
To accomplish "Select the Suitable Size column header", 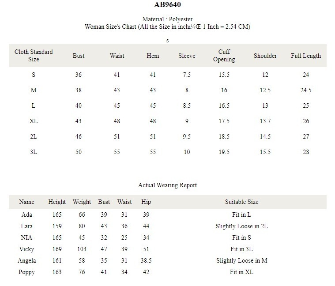I will [x=241, y=202].
